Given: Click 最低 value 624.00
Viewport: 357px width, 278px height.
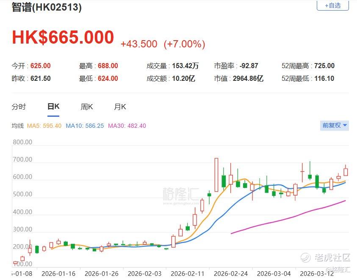Looking at the screenshot, I should tap(108, 78).
